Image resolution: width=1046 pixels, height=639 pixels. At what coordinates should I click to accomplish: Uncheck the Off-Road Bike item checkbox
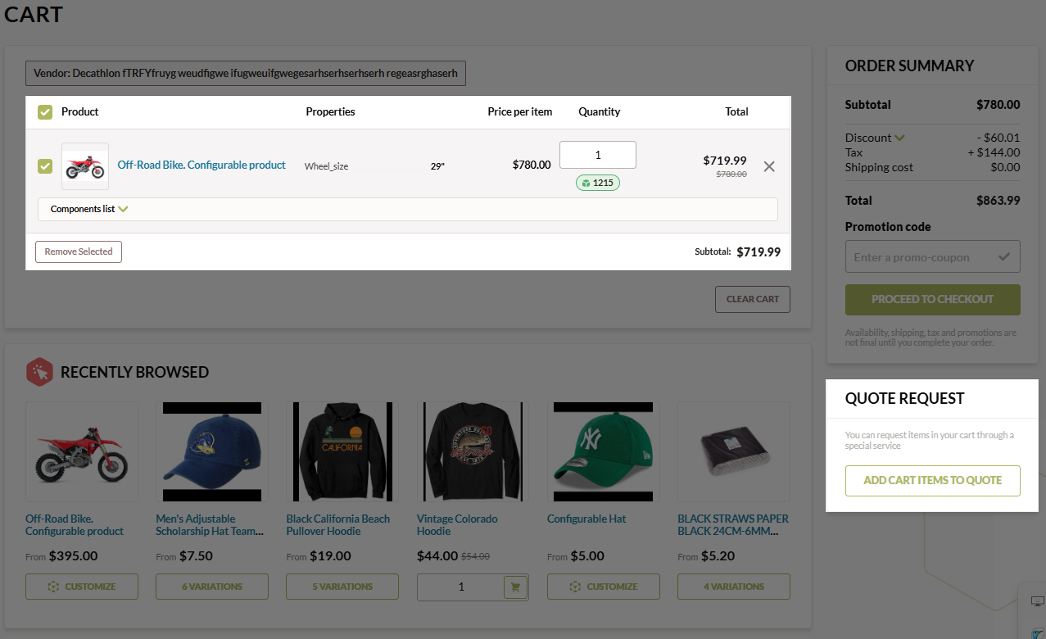click(x=45, y=166)
